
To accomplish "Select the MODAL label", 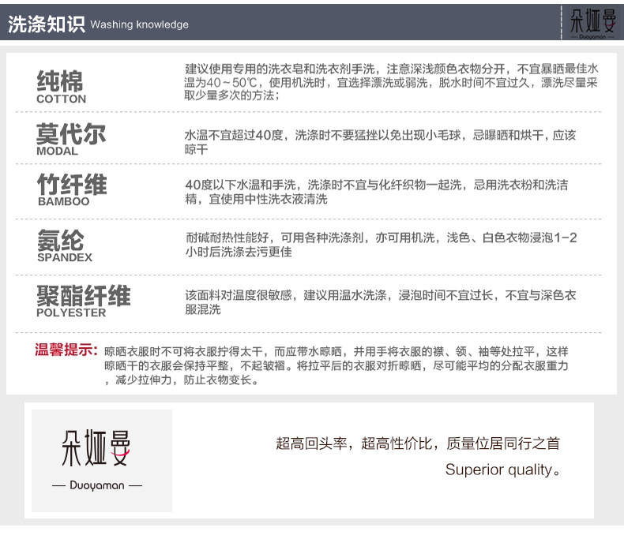I will (x=57, y=151).
